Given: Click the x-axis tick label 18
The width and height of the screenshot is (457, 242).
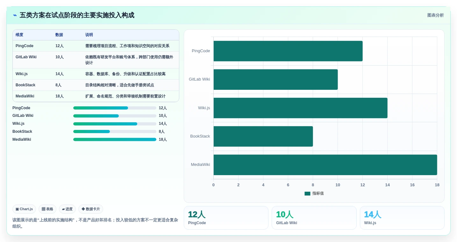Looking at the screenshot, I should 437,185.
